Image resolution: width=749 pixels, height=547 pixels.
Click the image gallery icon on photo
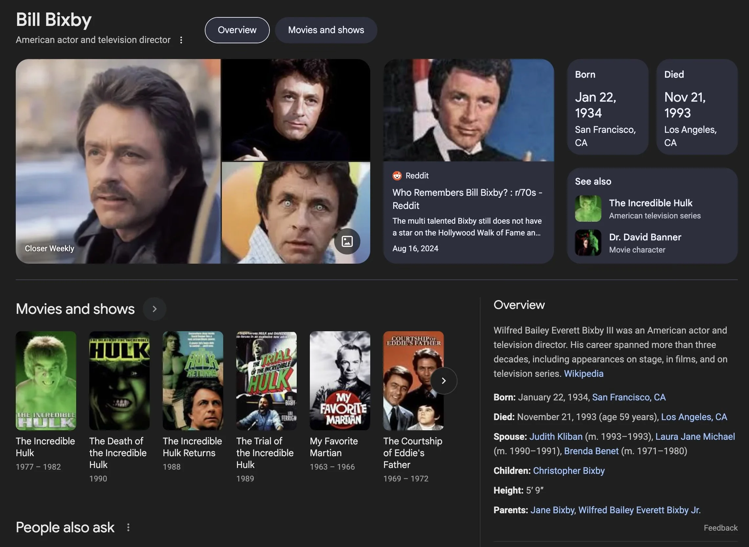click(x=347, y=241)
